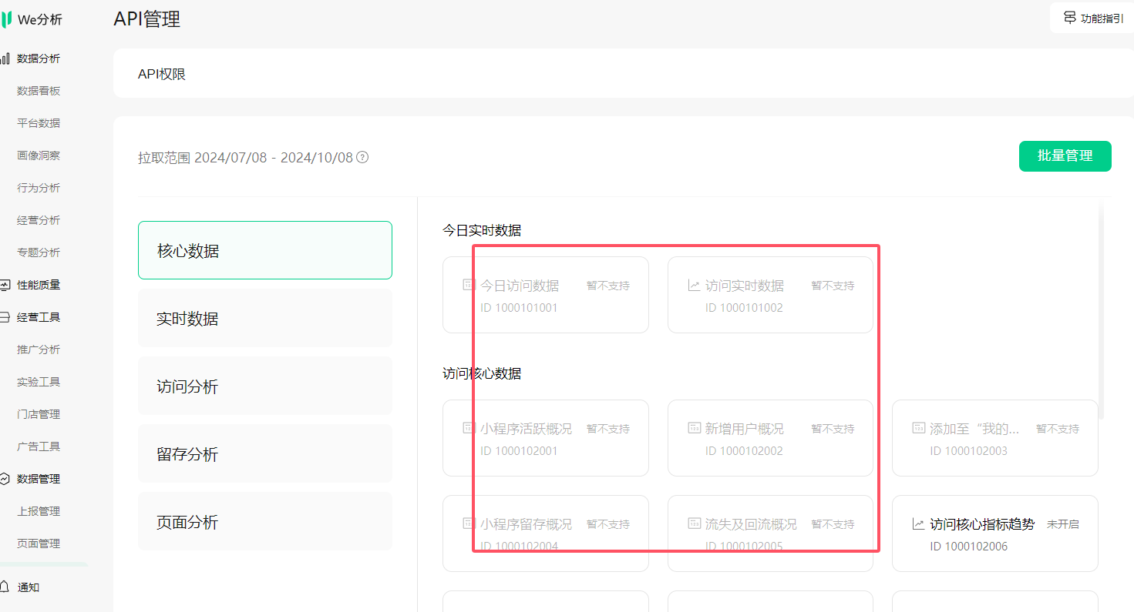Select the 访问分析 category
The image size is (1134, 612).
[x=265, y=386]
